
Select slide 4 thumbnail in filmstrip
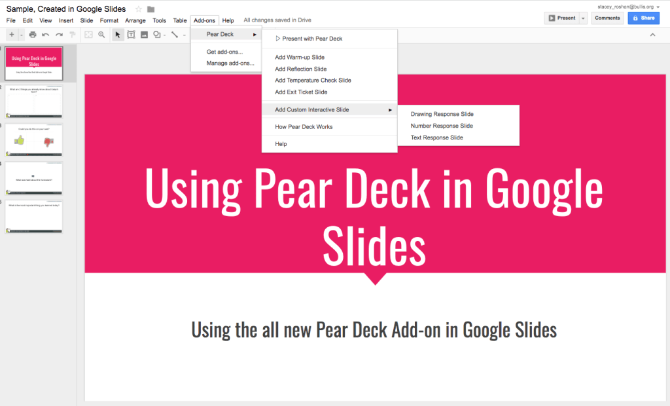click(x=34, y=178)
